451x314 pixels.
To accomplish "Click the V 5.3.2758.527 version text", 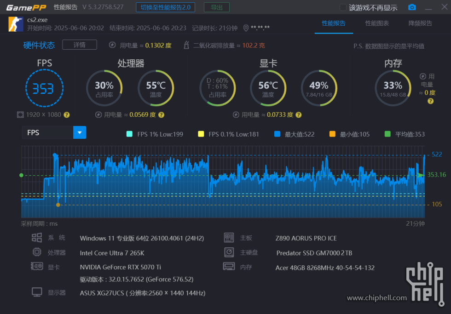I will coord(103,7).
